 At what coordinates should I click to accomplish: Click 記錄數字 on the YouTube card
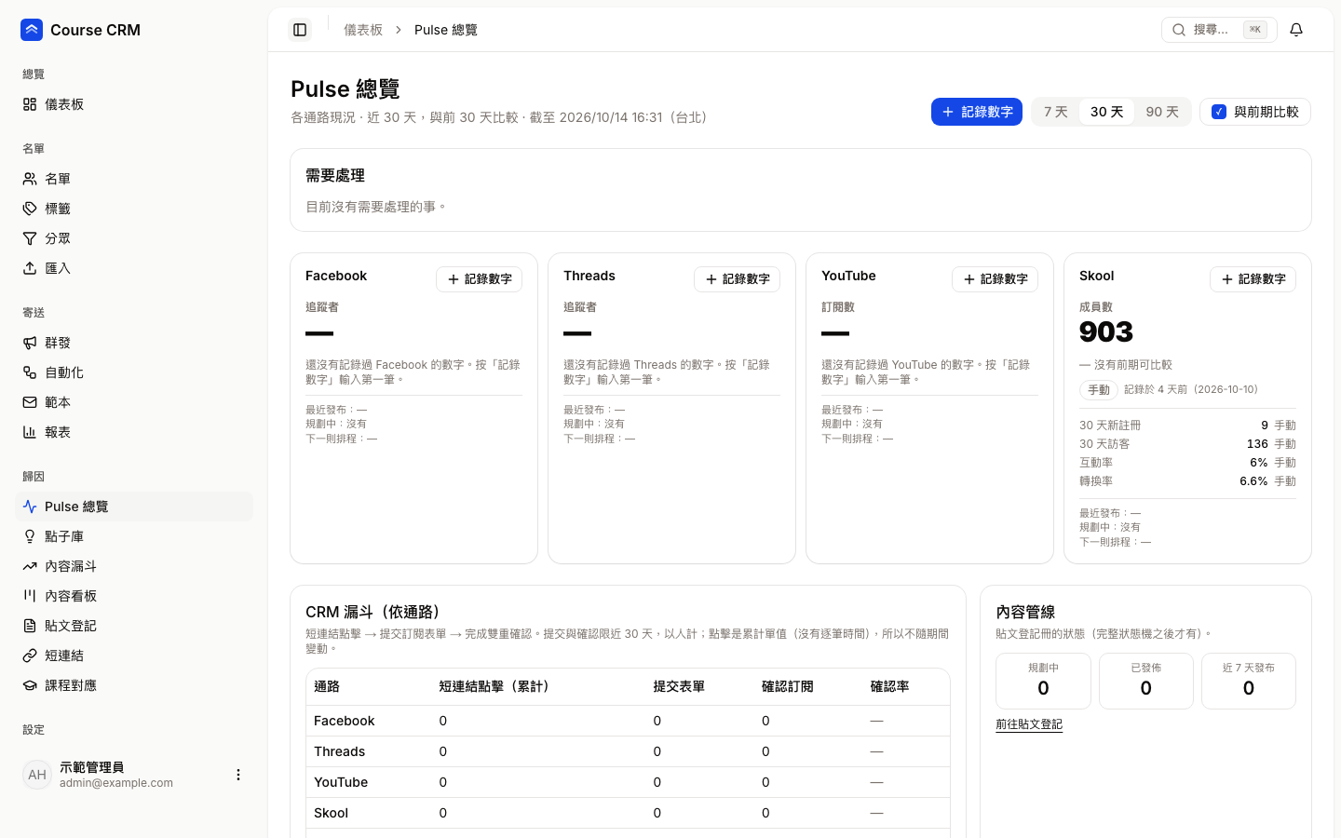(x=995, y=279)
